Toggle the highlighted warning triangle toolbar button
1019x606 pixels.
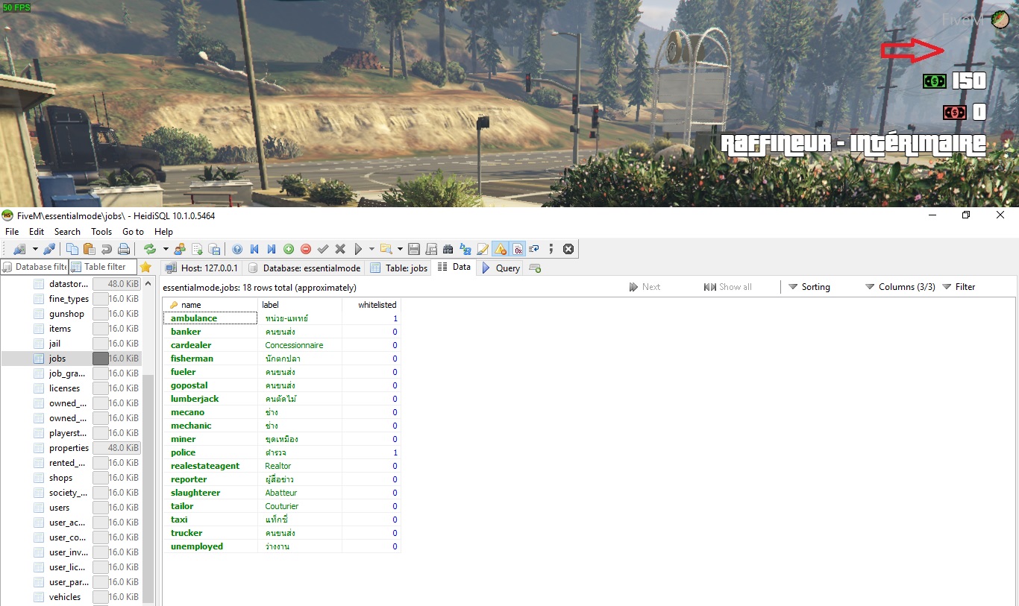click(x=500, y=249)
